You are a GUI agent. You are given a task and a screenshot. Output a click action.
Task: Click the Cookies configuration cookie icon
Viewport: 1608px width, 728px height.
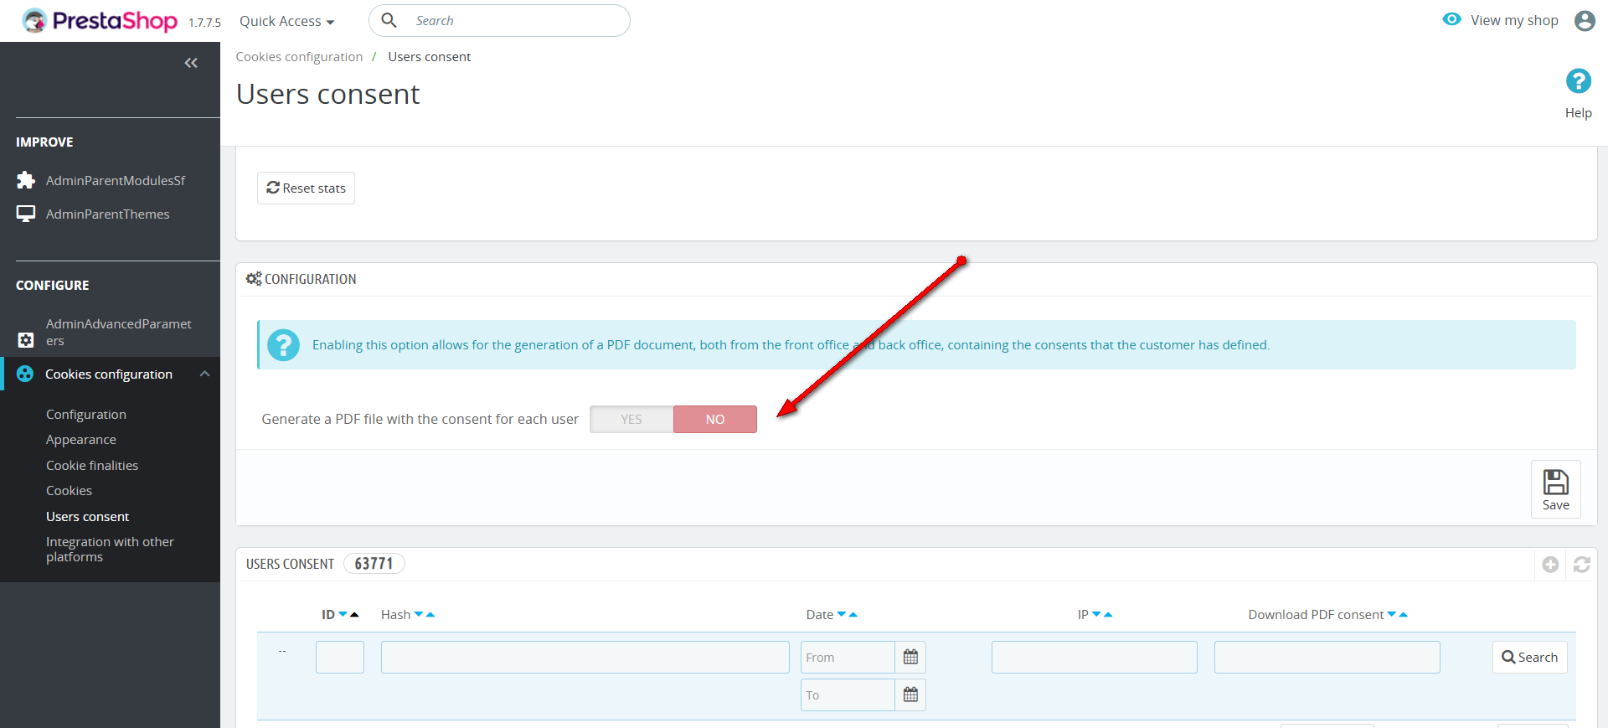(25, 374)
